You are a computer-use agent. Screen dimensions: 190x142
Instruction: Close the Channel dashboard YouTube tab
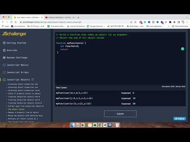pyautogui.click(x=74, y=17)
